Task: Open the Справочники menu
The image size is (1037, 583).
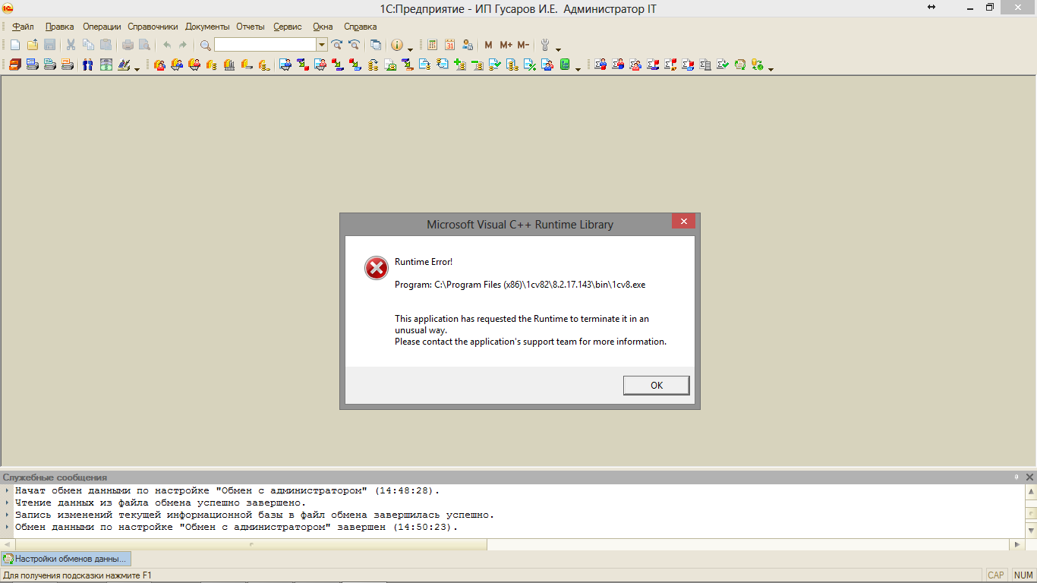Action: click(x=153, y=27)
